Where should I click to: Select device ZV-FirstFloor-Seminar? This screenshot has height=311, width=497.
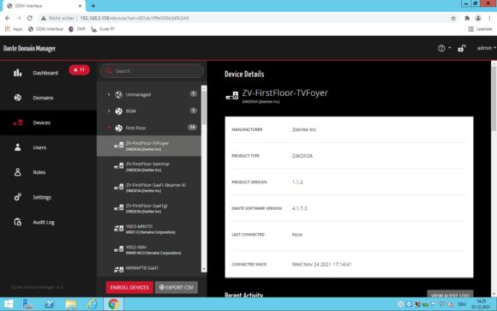coord(148,167)
